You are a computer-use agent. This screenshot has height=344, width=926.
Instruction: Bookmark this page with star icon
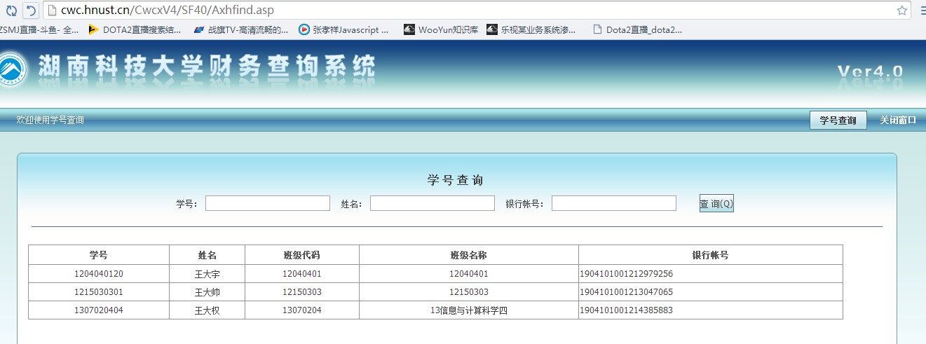(902, 11)
